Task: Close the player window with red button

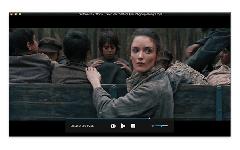Action: pyautogui.click(x=12, y=14)
